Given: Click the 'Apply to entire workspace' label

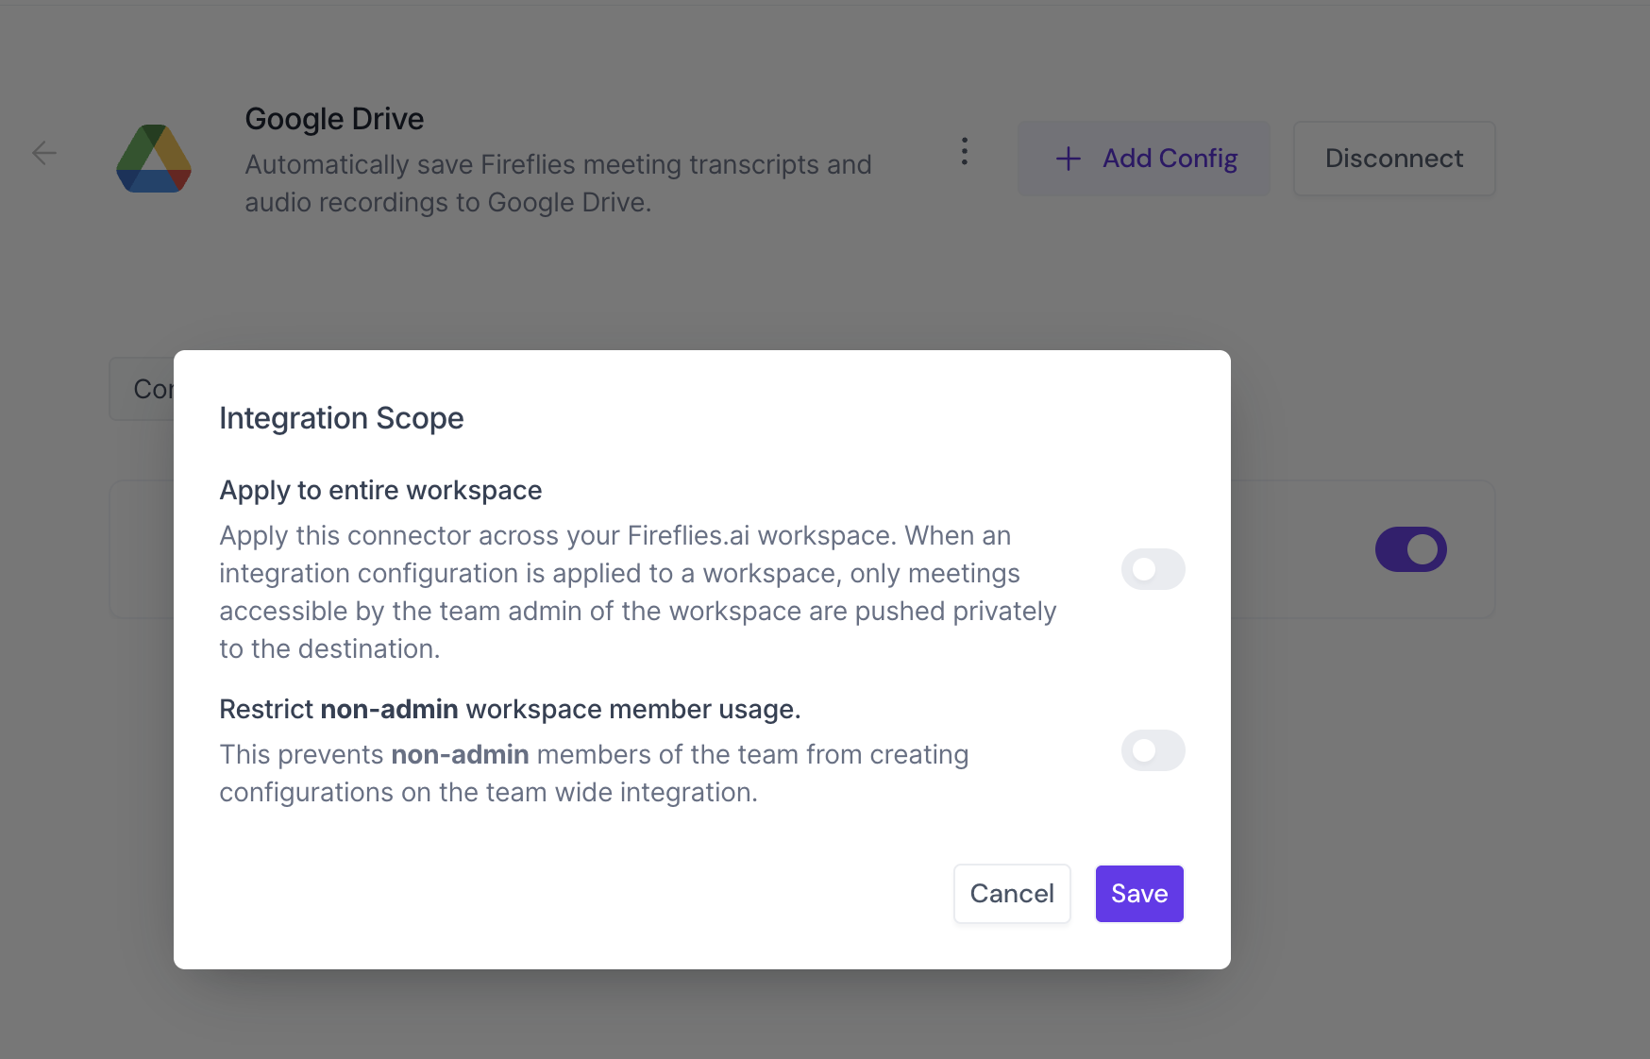Looking at the screenshot, I should tap(380, 491).
